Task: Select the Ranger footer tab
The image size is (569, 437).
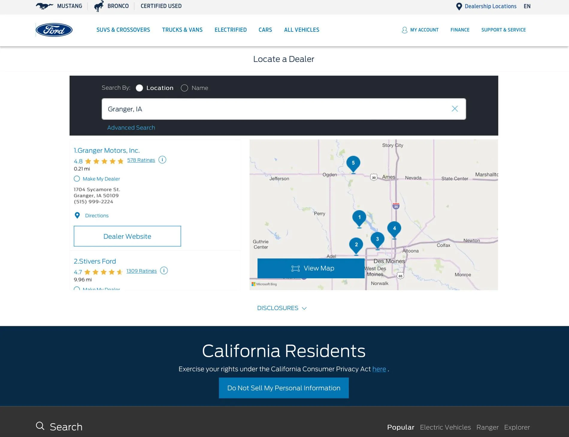Action: (x=487, y=427)
